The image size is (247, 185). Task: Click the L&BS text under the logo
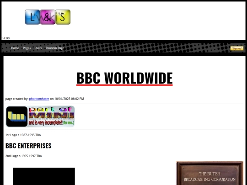tap(5, 38)
